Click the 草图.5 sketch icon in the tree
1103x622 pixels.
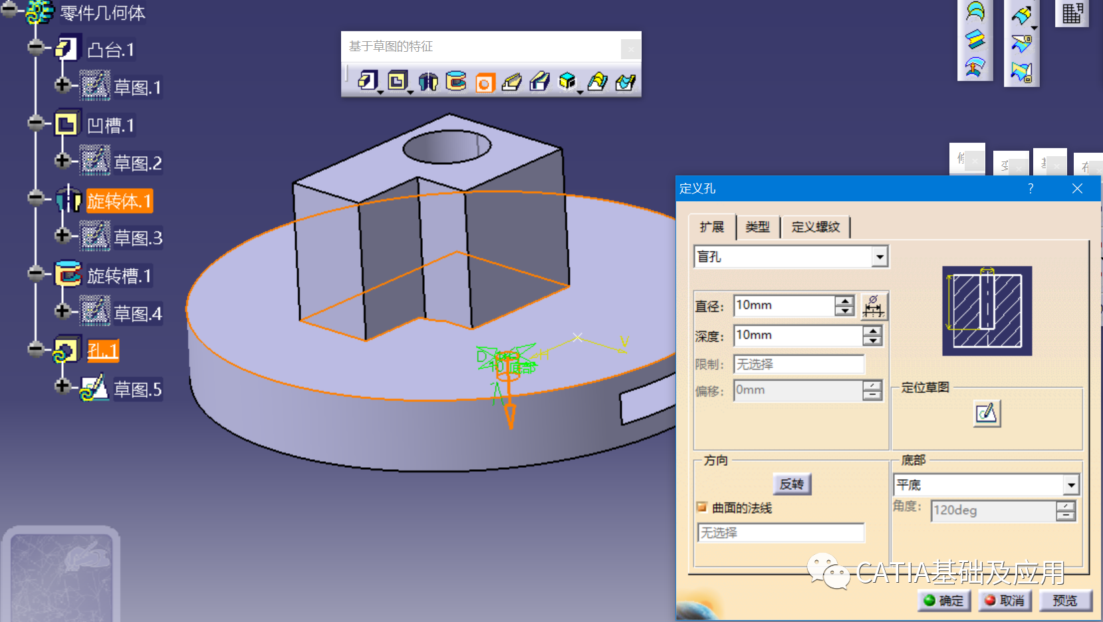tap(94, 388)
